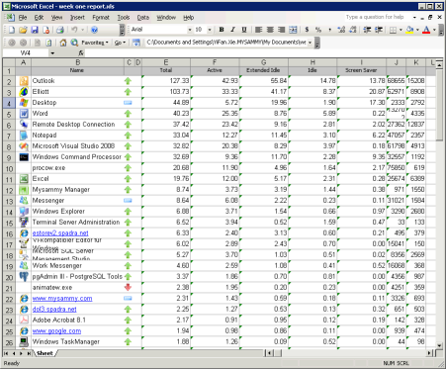Merge and center selected cells
The width and height of the screenshot is (446, 369).
(293, 30)
